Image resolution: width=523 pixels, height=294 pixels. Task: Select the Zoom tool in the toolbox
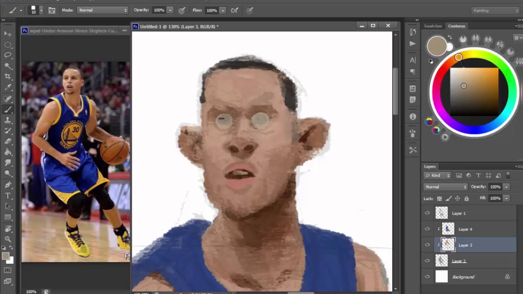pyautogui.click(x=8, y=239)
